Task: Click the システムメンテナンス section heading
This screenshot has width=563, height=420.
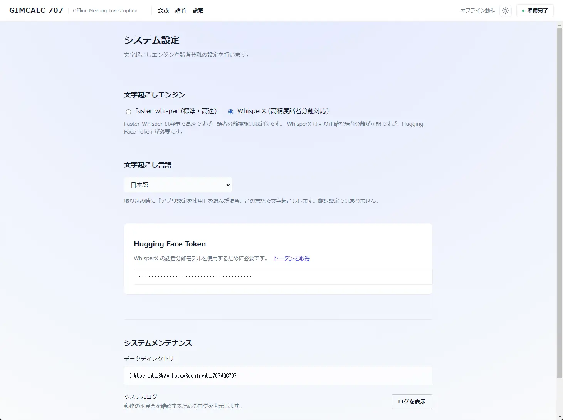Action: (x=158, y=343)
